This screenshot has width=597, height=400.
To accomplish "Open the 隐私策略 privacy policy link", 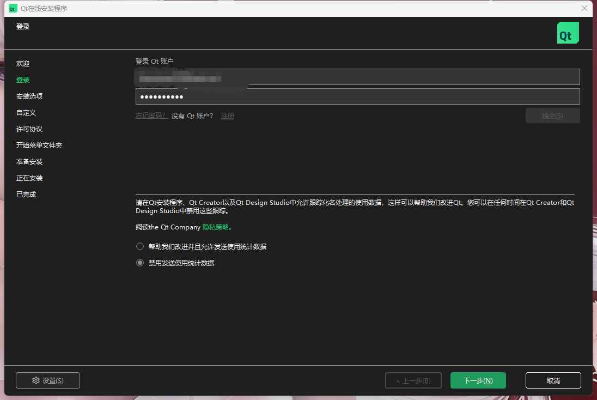I will pos(216,227).
